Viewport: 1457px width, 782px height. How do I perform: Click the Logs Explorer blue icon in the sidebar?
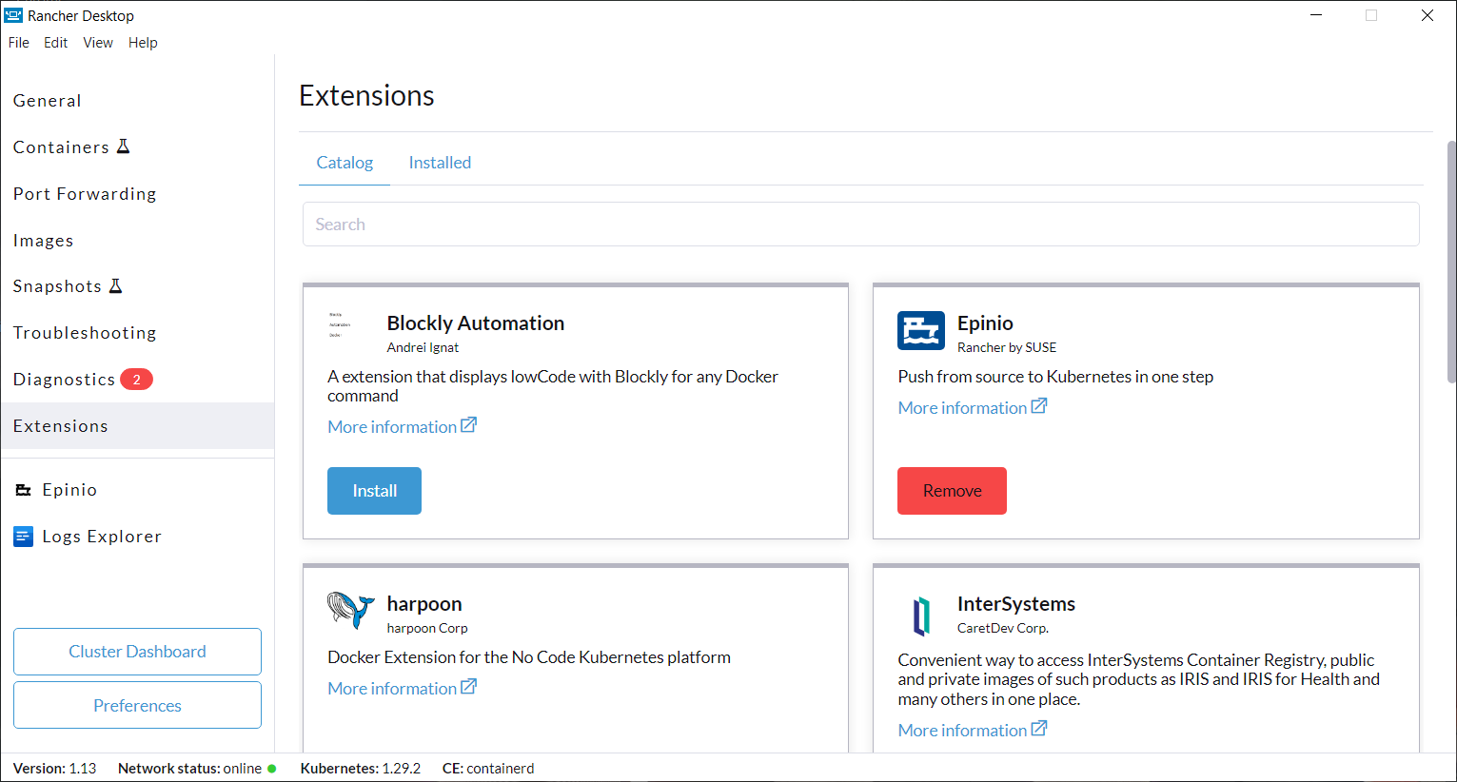(x=24, y=537)
